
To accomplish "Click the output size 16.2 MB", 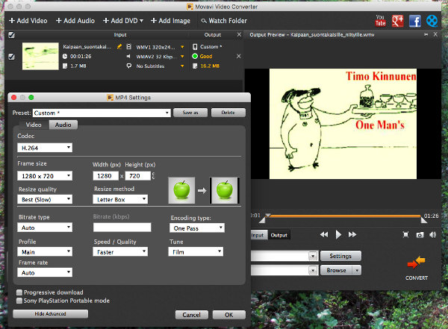I will [x=210, y=66].
